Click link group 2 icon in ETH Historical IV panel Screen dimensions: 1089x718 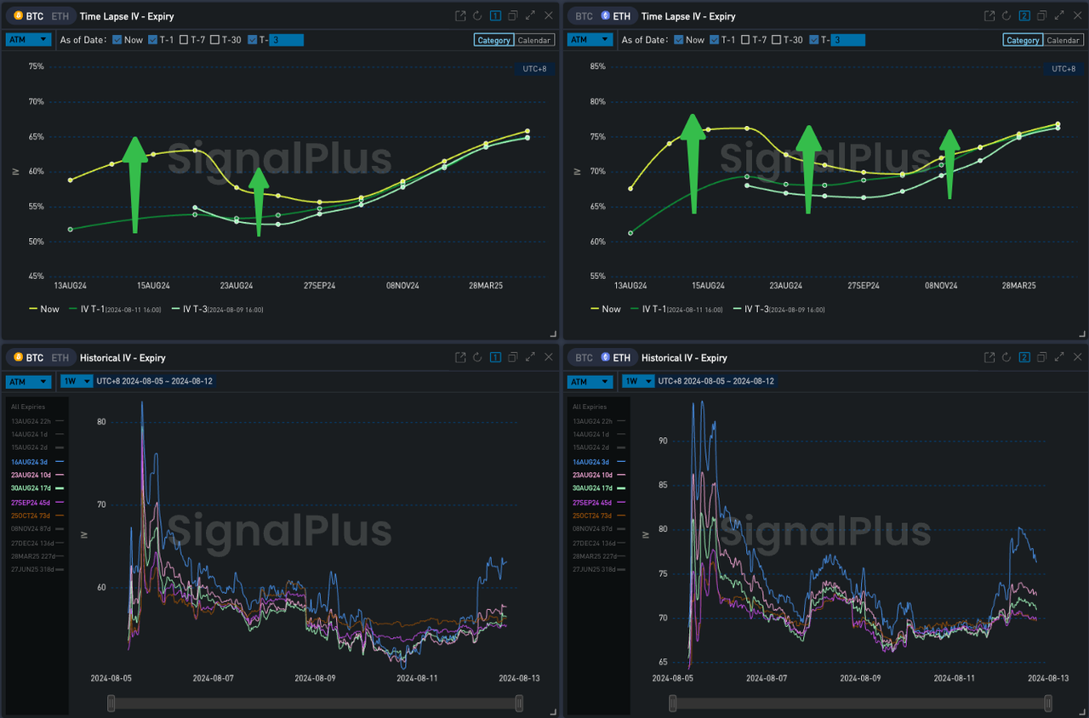pyautogui.click(x=1025, y=357)
